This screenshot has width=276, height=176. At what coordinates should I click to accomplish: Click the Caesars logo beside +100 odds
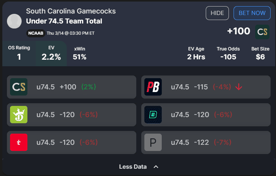(x=262, y=32)
